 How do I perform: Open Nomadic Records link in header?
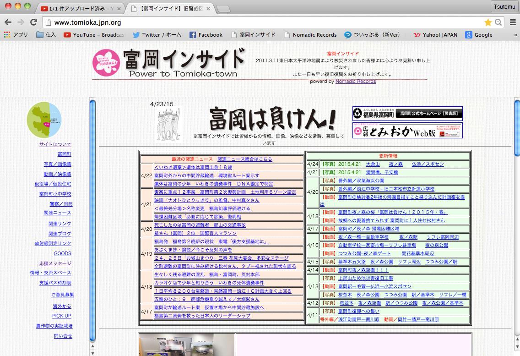point(356,82)
